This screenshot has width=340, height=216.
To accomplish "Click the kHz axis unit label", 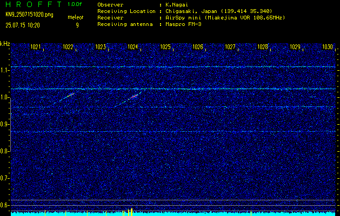I will [x=5, y=44].
